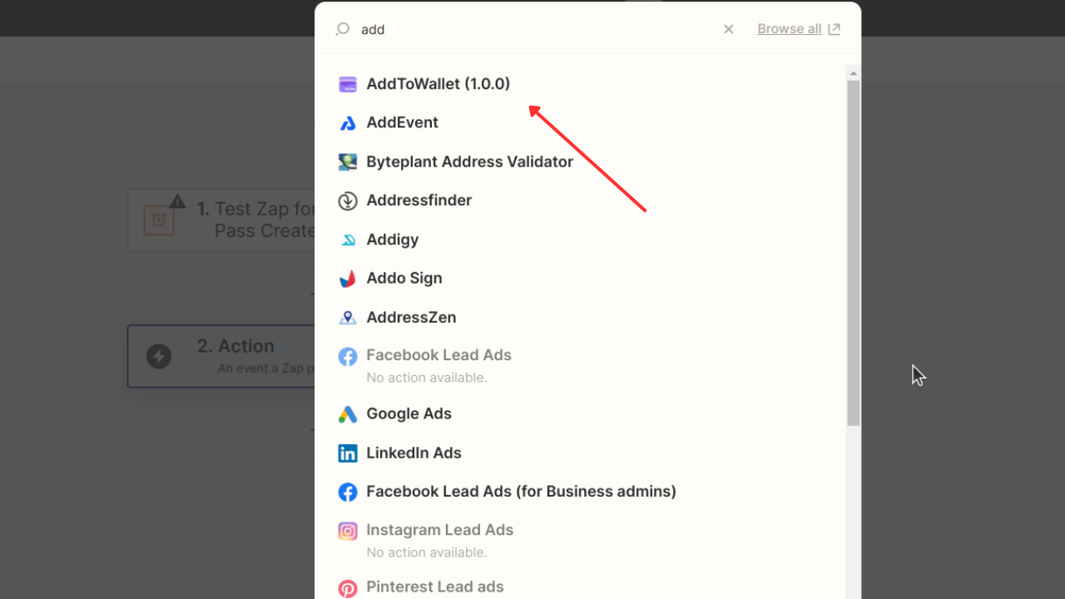The image size is (1065, 599).
Task: Select the AddEvent app entry
Action: [x=403, y=122]
